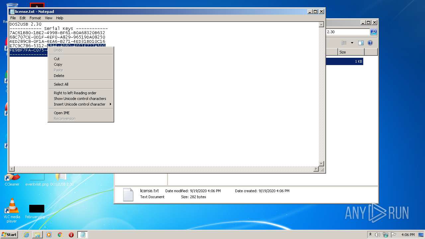
Task: Open the Start menu
Action: pos(9,234)
